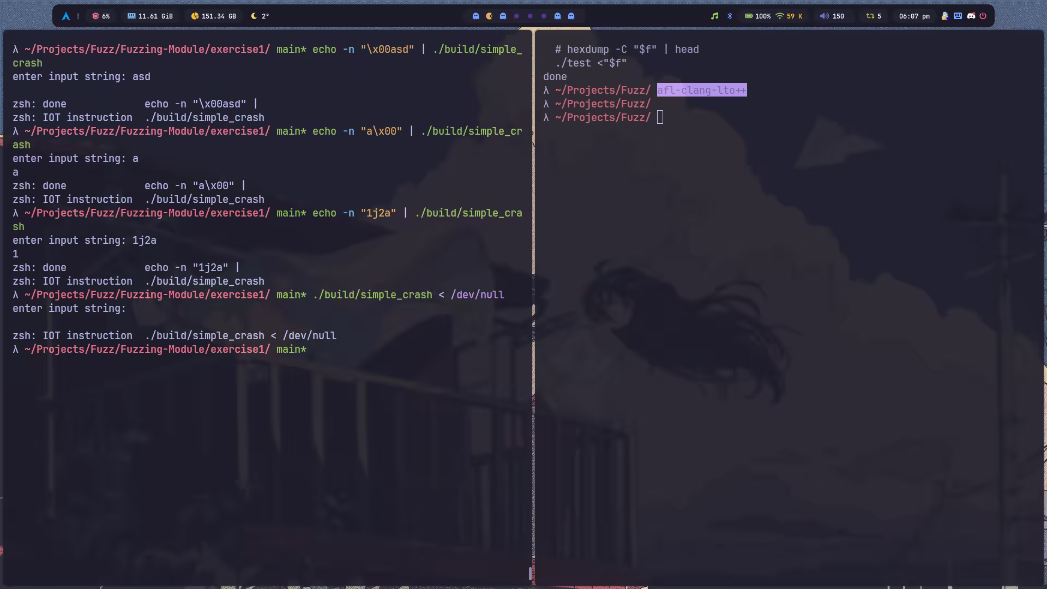This screenshot has height=589, width=1047.
Task: Open the power menu icon
Action: click(983, 16)
